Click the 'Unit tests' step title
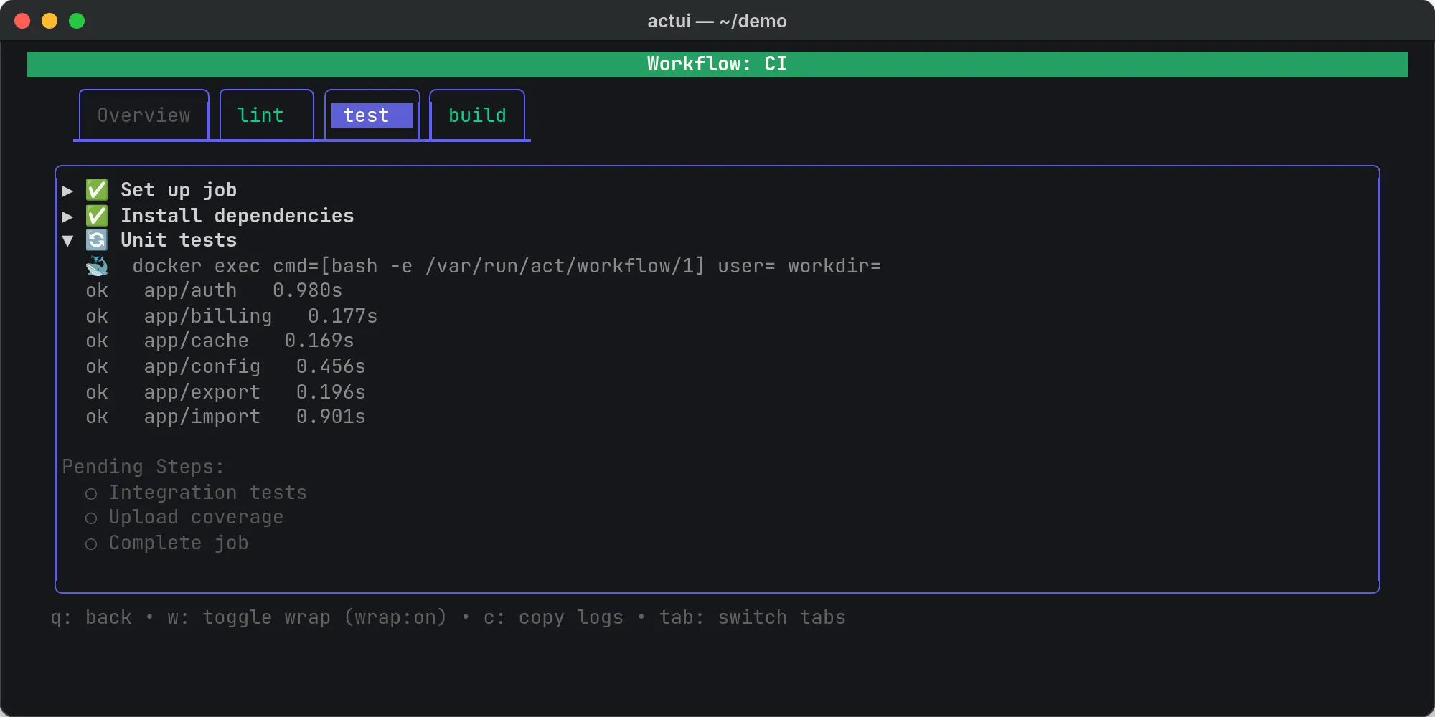This screenshot has width=1435, height=717. 179,240
